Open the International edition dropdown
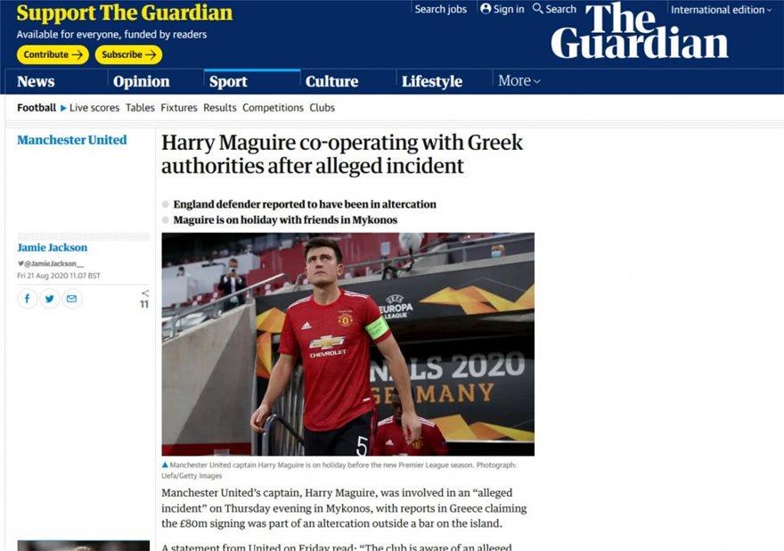This screenshot has height=551, width=784. (721, 10)
